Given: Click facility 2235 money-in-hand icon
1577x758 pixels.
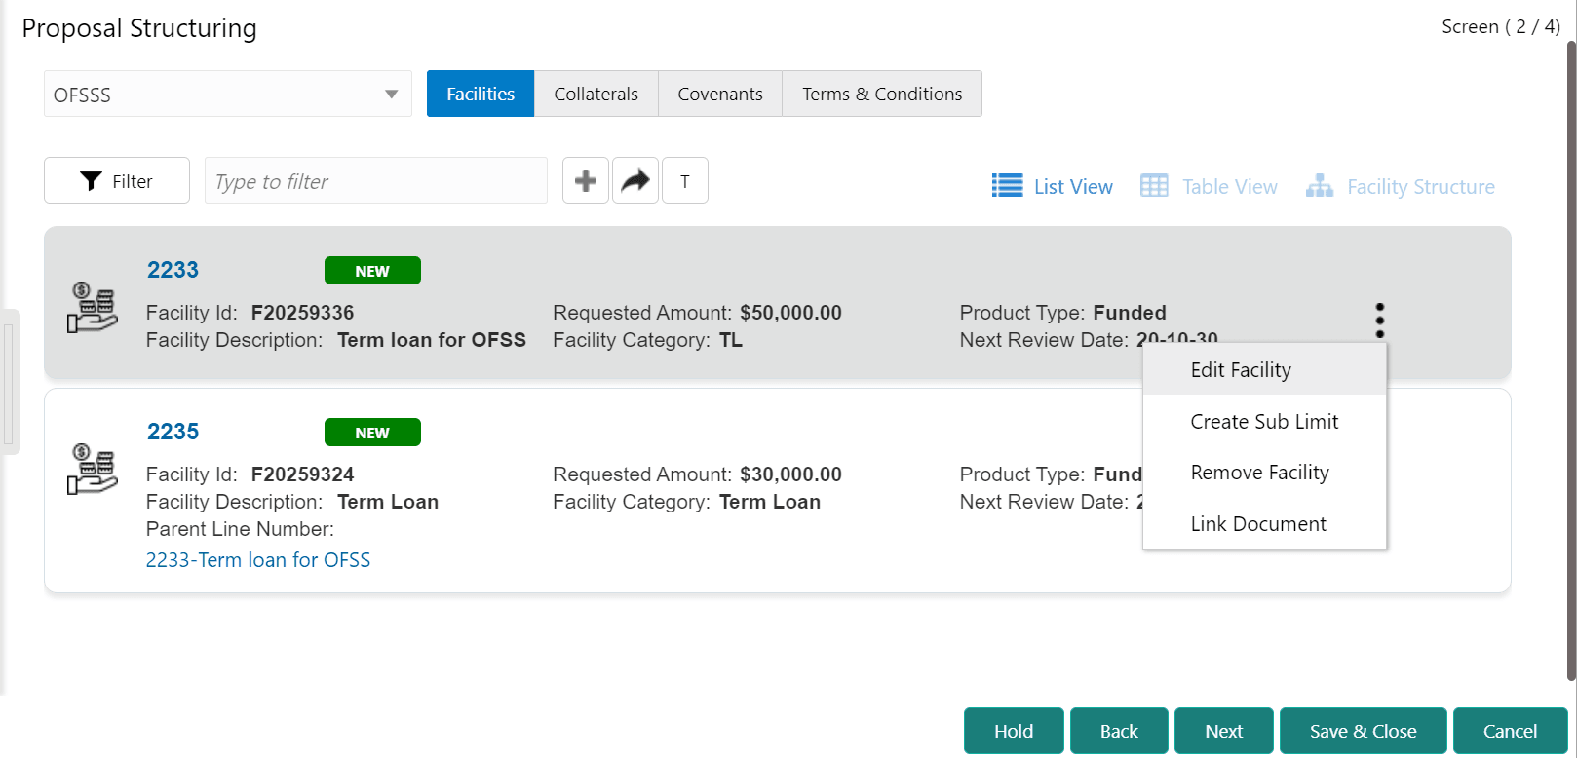Looking at the screenshot, I should tap(93, 469).
